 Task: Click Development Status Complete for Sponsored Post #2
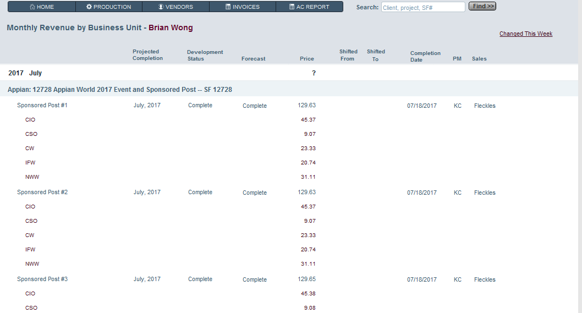click(200, 193)
